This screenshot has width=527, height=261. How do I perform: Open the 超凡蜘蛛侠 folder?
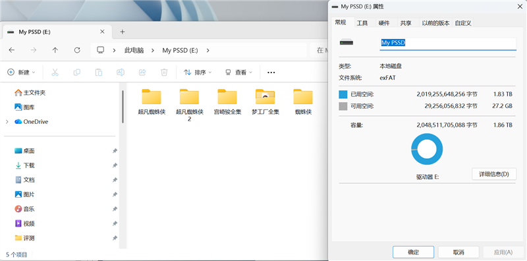[152, 102]
